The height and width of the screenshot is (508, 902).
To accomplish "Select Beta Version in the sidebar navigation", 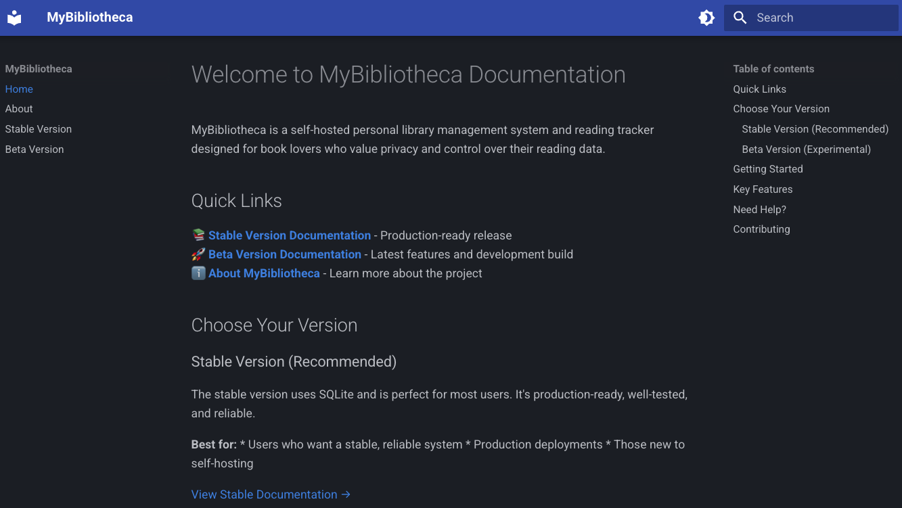I will [x=34, y=149].
